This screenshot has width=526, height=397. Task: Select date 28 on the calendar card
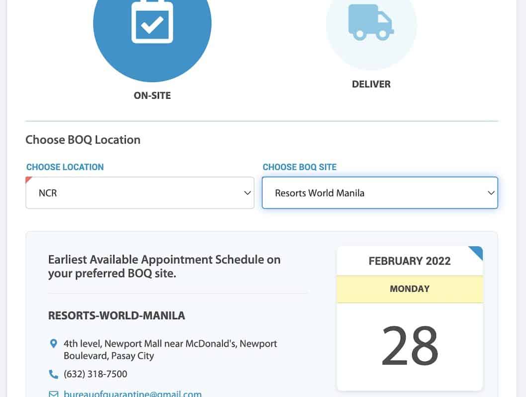[410, 345]
